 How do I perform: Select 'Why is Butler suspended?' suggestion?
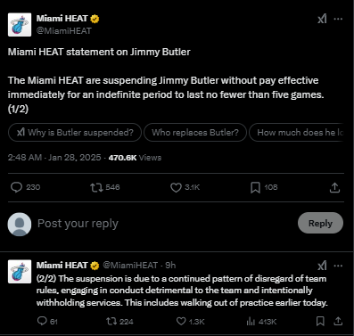coord(75,132)
